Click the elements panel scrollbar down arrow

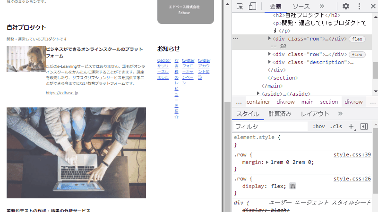[x=376, y=91]
